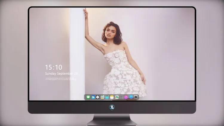Image resolution: width=224 pixels, height=126 pixels.
Task: Launch the pink iTunes music app
Action: (x=126, y=97)
